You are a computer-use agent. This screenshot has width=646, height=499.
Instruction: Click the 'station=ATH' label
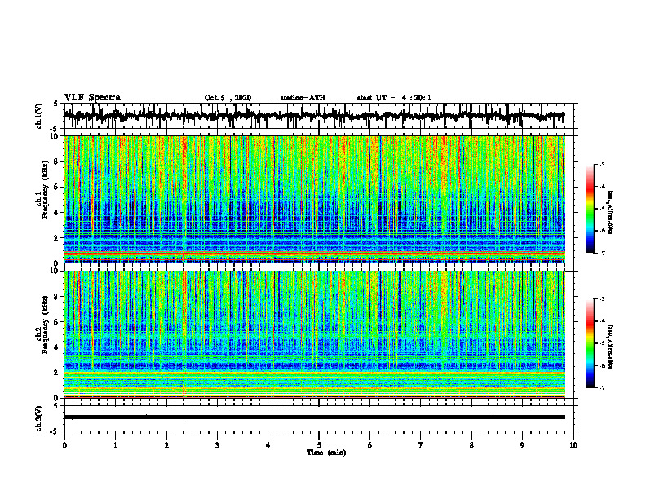click(x=303, y=98)
